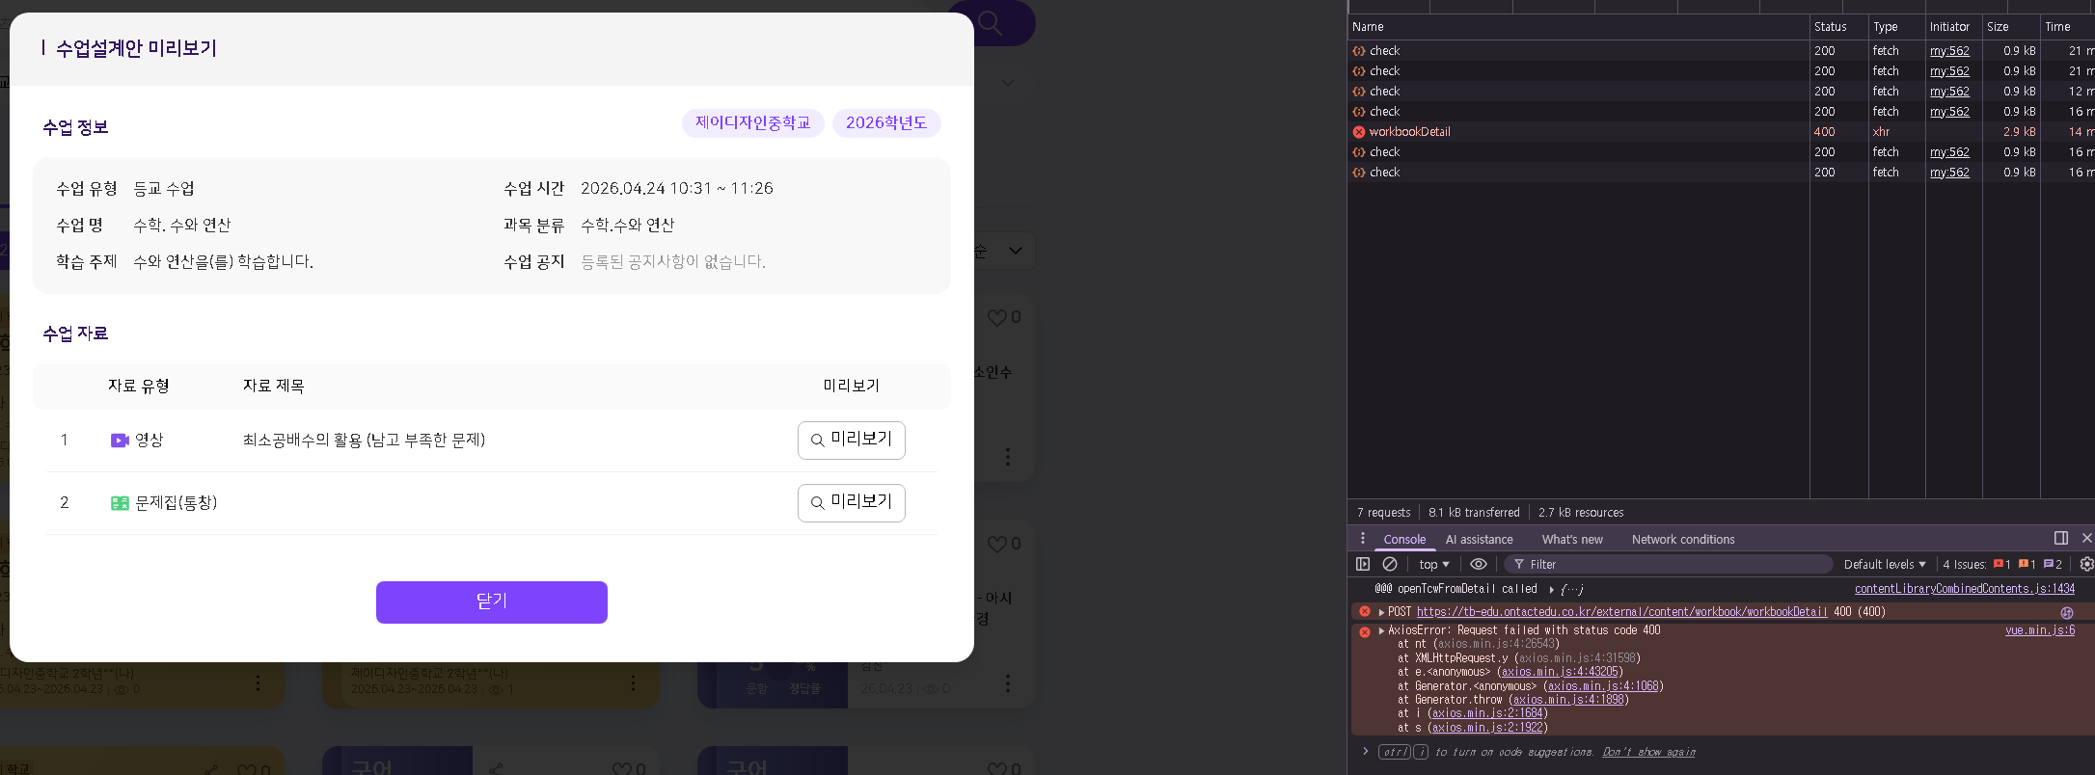Preview the 문제집(통창) material
This screenshot has width=2095, height=775.
pyautogui.click(x=851, y=503)
